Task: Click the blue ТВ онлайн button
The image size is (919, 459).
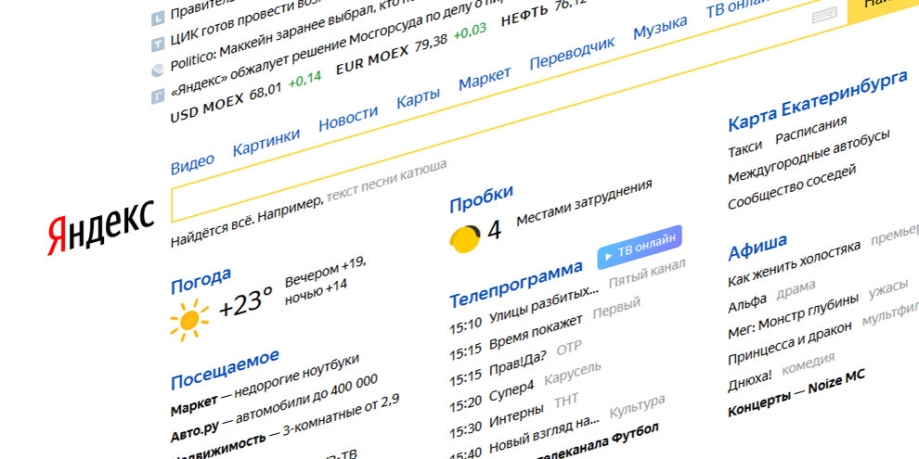Action: click(x=640, y=248)
